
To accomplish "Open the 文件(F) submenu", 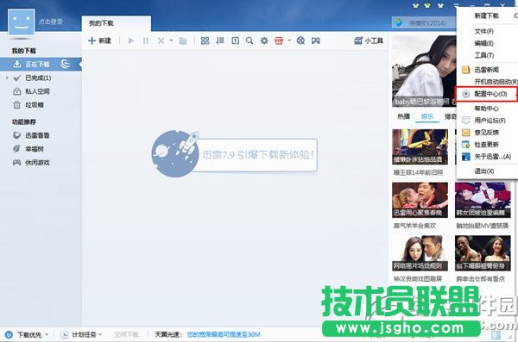I will coord(487,31).
